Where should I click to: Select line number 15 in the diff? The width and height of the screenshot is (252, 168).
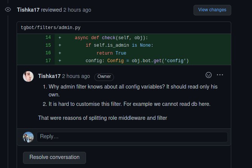(48, 45)
